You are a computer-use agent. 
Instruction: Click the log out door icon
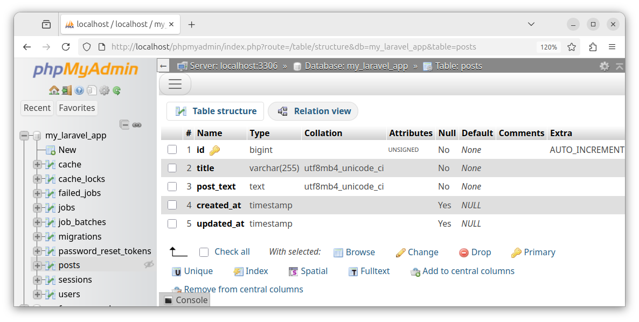tap(67, 90)
